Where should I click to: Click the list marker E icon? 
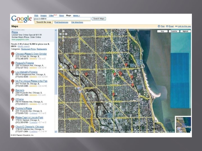pyautogui.click(x=13, y=91)
